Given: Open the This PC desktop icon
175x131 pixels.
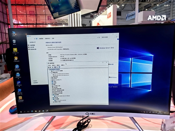Looking at the screenshot, I should 14,34.
